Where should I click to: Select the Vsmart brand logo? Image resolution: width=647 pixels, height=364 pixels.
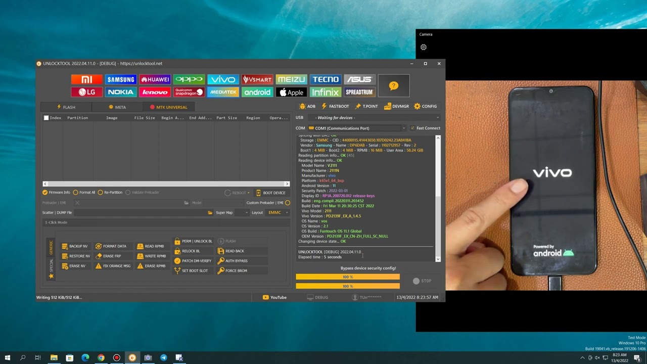[x=257, y=79]
